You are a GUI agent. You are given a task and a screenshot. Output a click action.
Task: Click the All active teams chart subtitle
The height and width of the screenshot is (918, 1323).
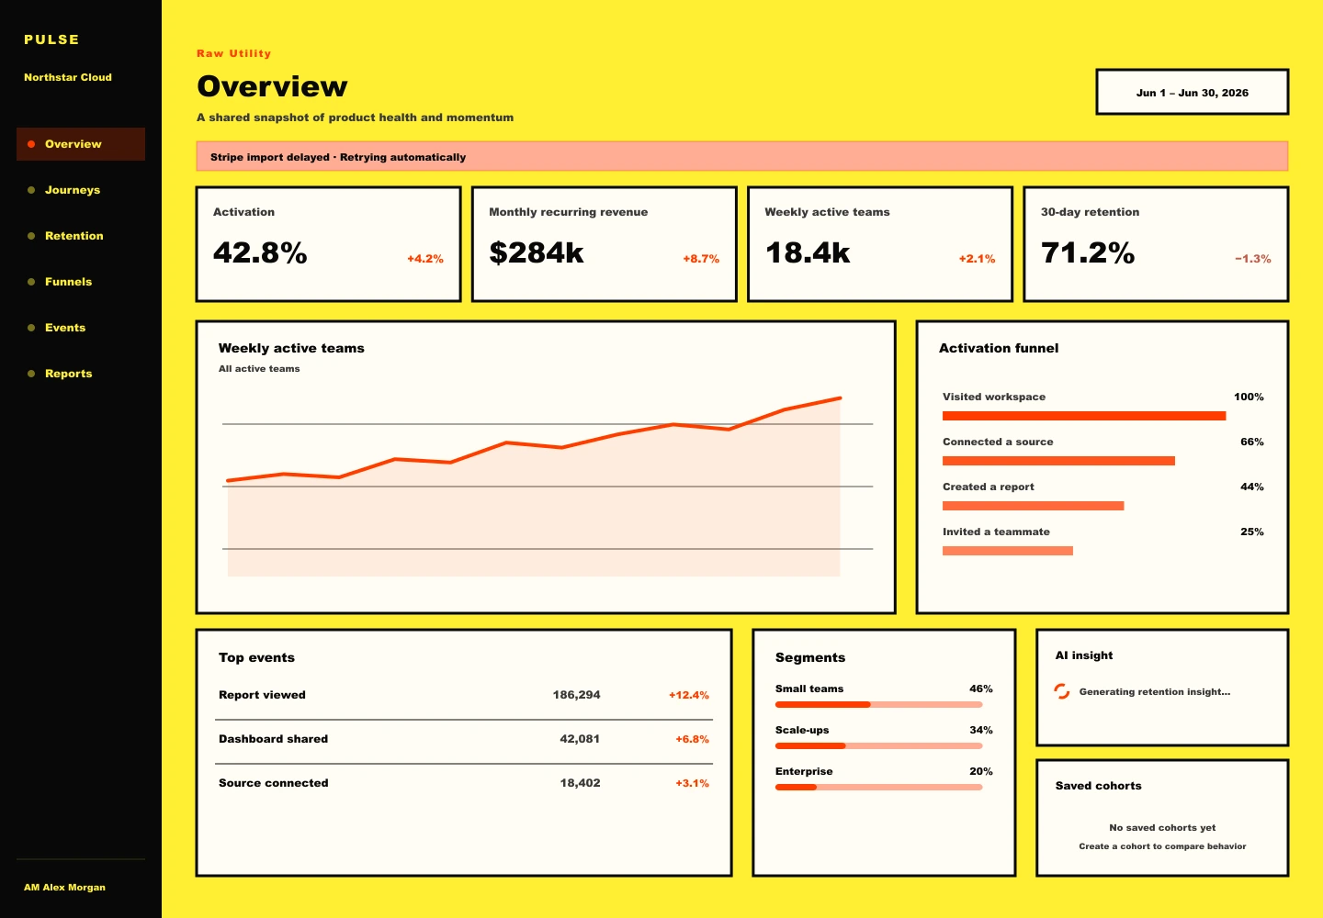point(259,368)
